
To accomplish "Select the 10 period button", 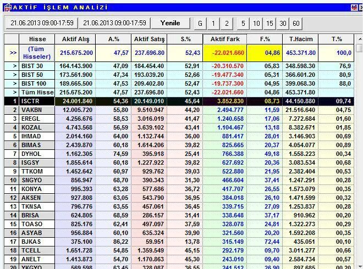I will [256, 24].
